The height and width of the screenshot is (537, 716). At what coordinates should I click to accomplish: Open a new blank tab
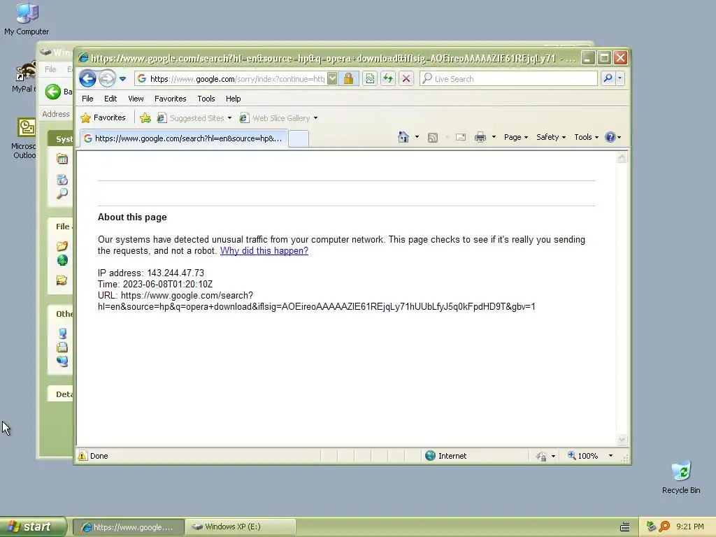[299, 139]
